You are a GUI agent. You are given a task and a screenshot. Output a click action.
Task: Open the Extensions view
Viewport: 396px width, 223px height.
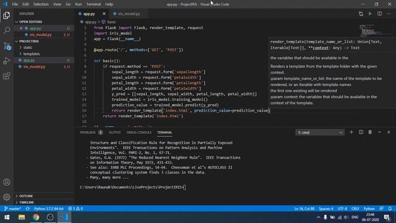pyautogui.click(x=7, y=76)
